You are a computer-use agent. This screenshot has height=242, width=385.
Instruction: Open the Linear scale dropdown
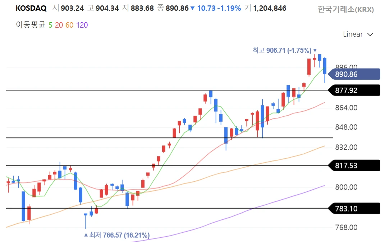[x=358, y=34]
